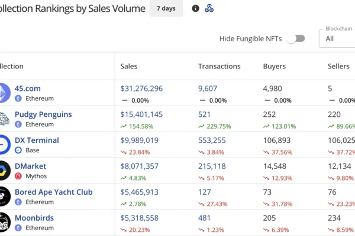Viewport: 355px width, 236px height.
Task: Click the $31,276,296 sales value for 45.com
Action: click(x=141, y=88)
